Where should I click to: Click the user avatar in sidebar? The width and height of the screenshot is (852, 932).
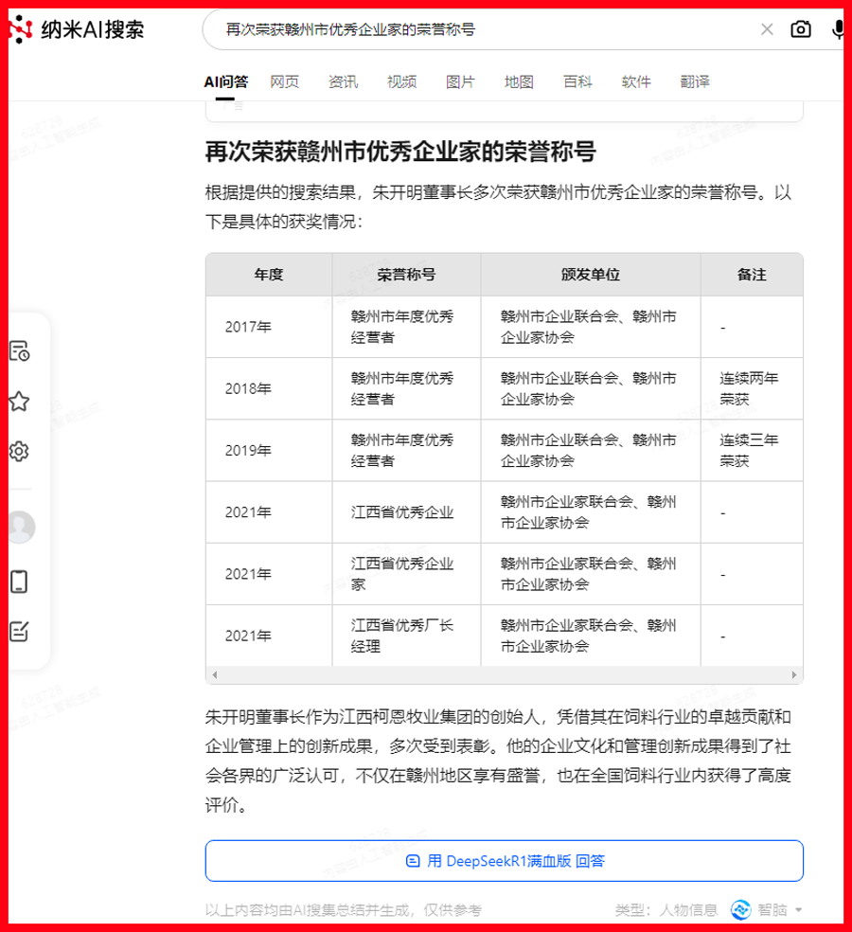point(22,528)
